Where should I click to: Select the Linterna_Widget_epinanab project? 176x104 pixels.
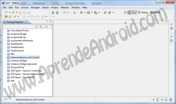pos(24,64)
